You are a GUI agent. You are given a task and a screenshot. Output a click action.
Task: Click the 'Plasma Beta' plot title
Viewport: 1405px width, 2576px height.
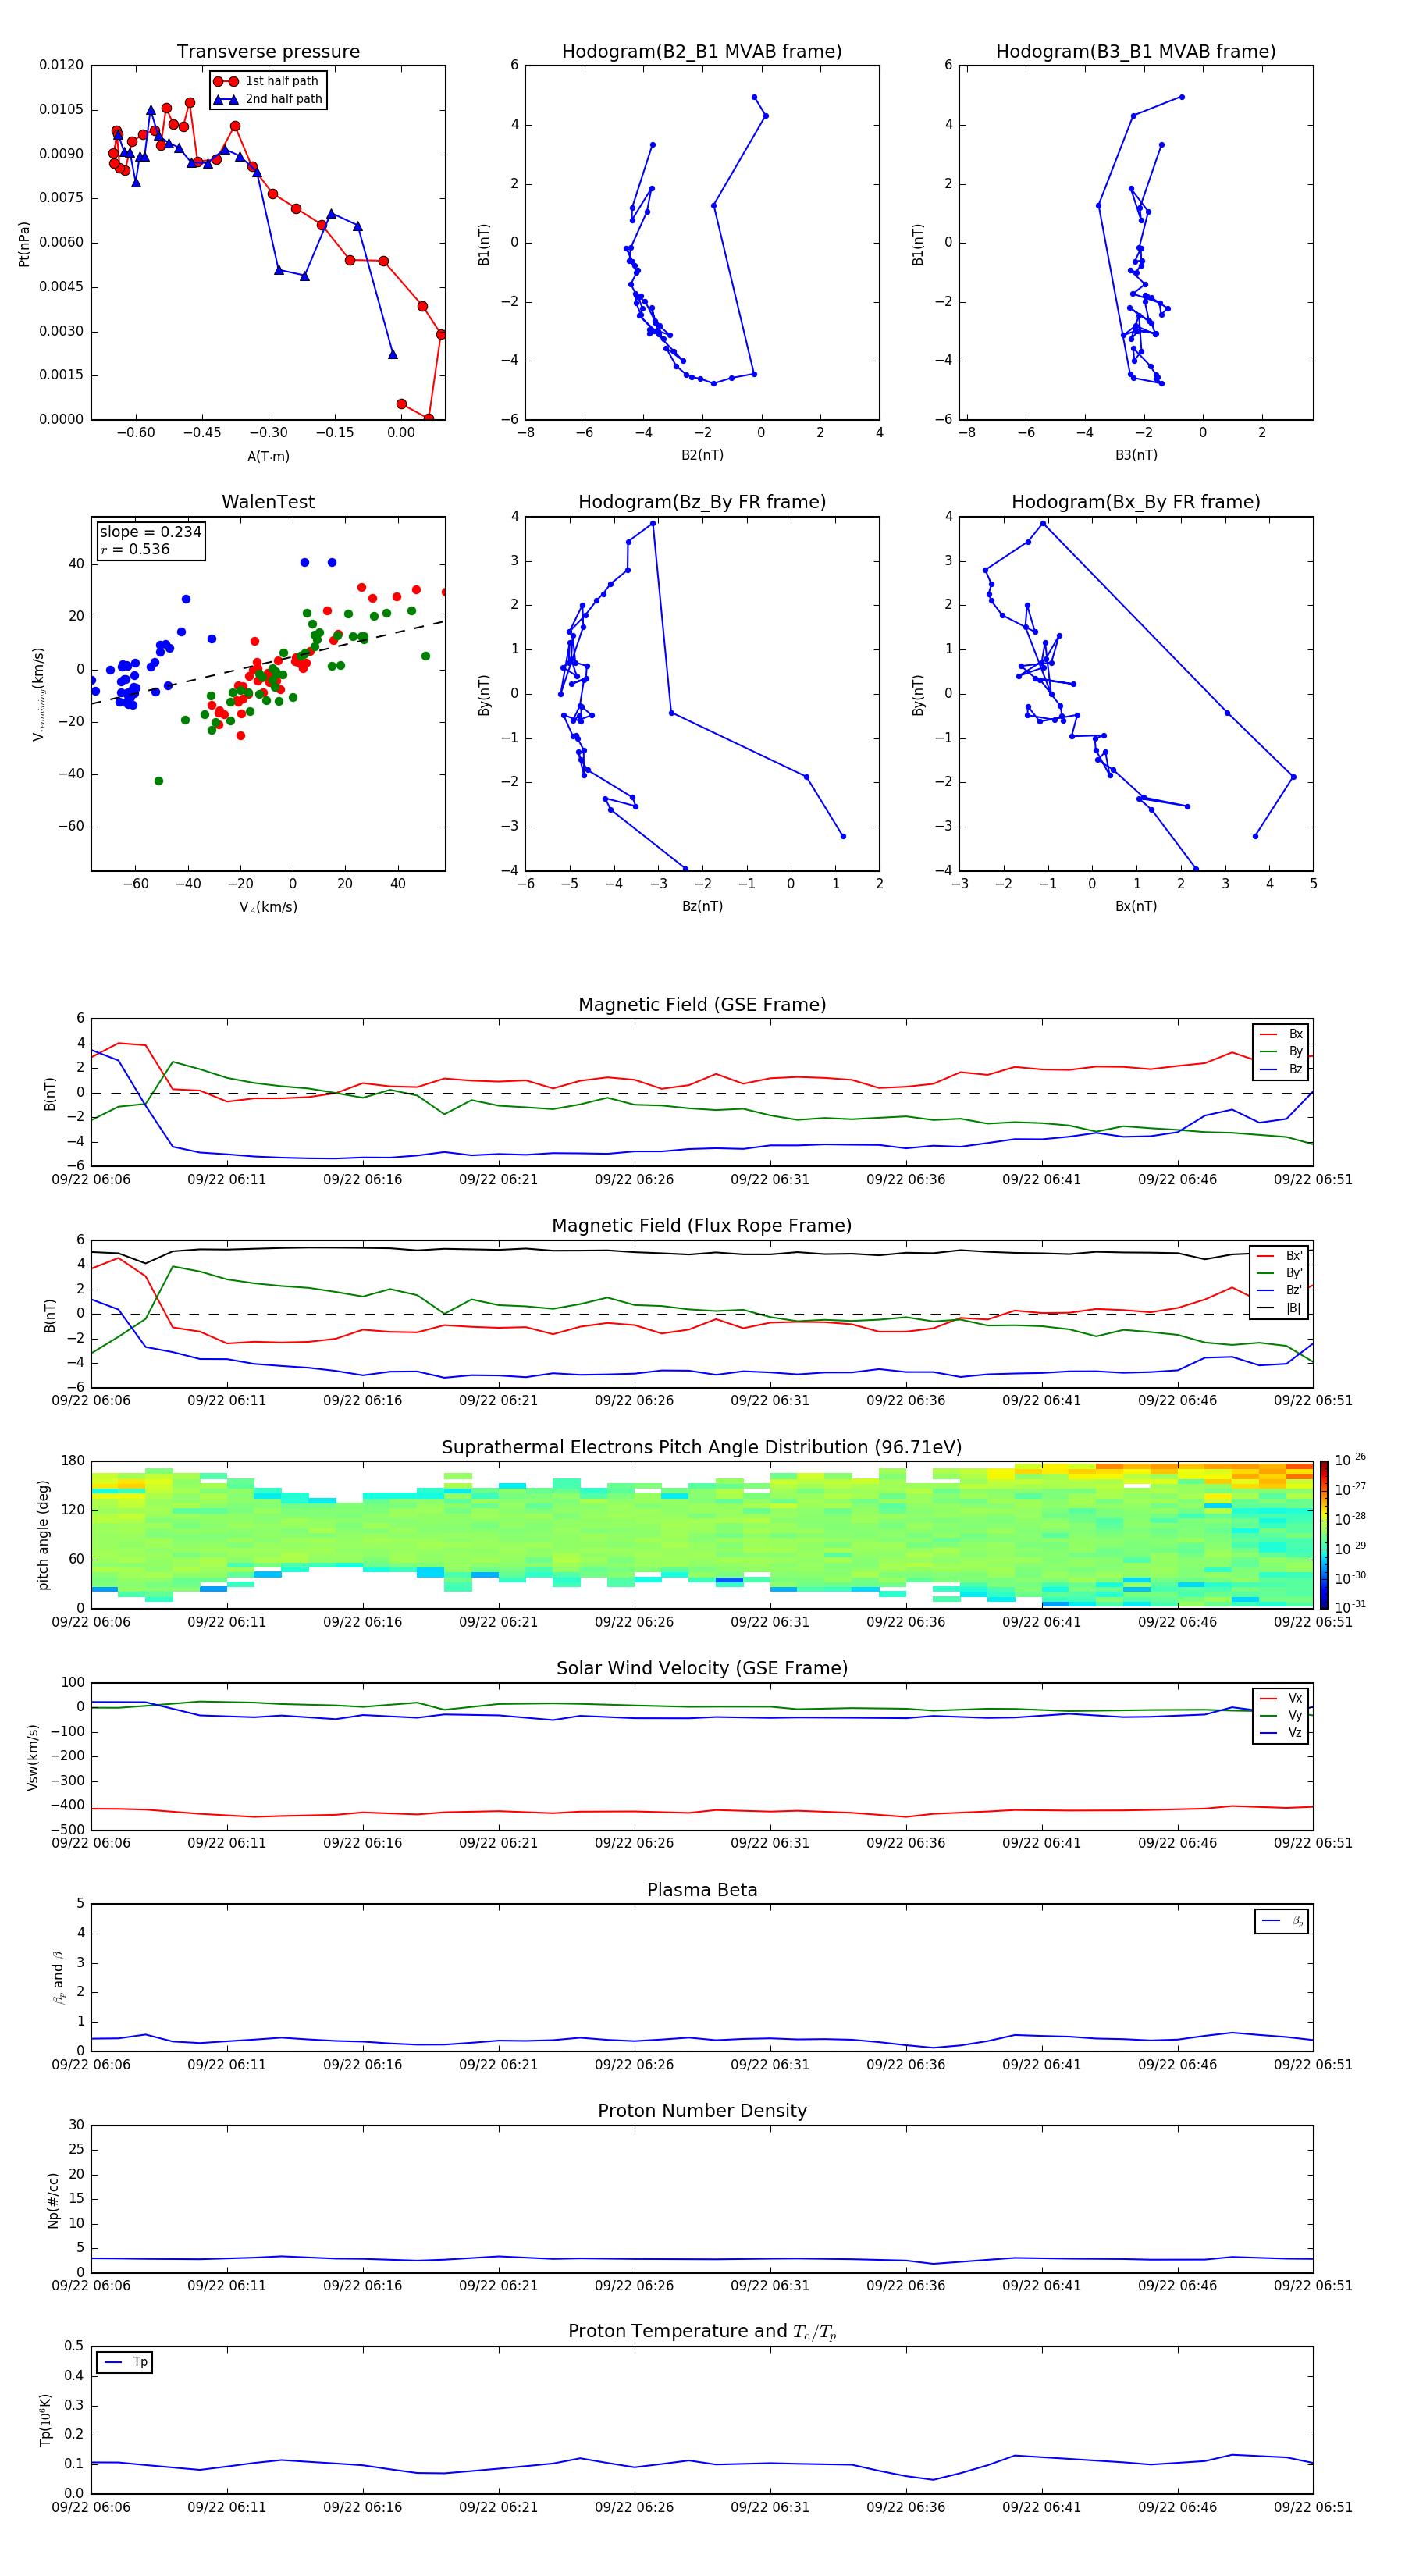pos(702,1890)
